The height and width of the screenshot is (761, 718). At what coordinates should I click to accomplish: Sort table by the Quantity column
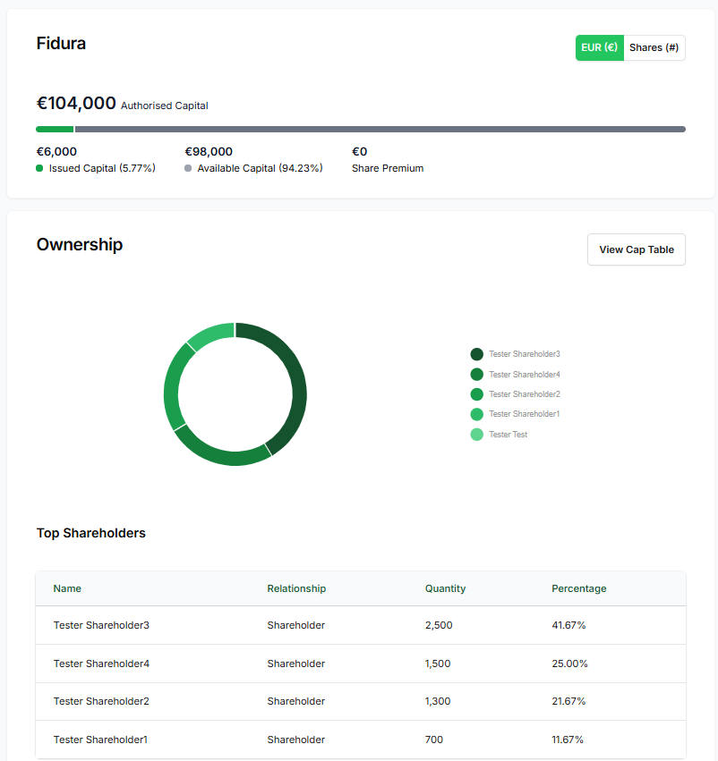(x=445, y=588)
